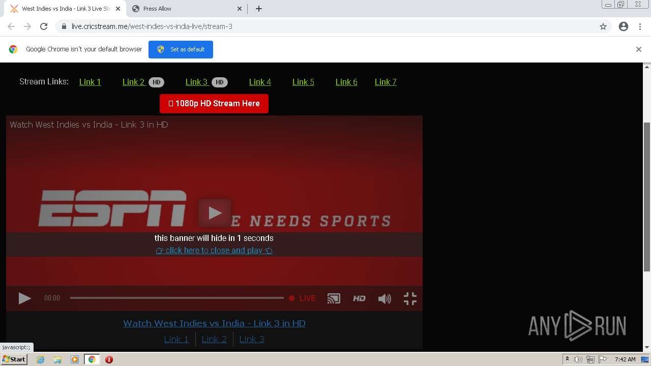651x366 pixels.
Task: Go back to the previous page
Action: pos(11,26)
